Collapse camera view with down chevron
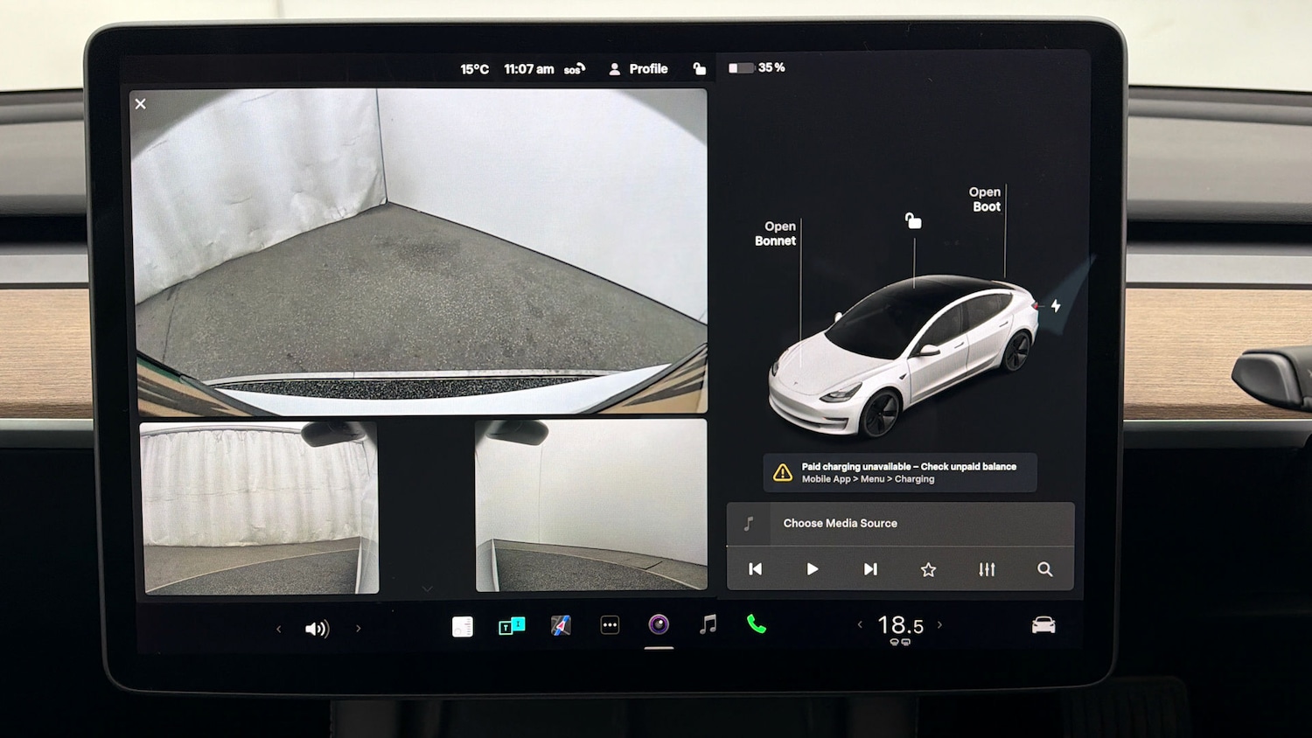The image size is (1312, 738). coord(428,588)
